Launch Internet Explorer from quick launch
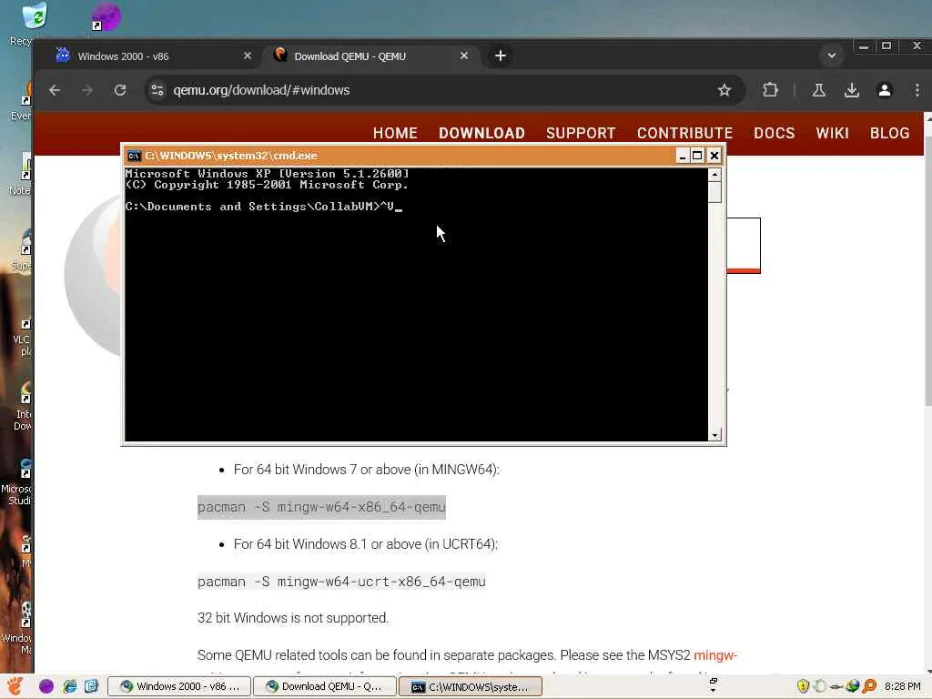The height and width of the screenshot is (699, 932). (69, 686)
